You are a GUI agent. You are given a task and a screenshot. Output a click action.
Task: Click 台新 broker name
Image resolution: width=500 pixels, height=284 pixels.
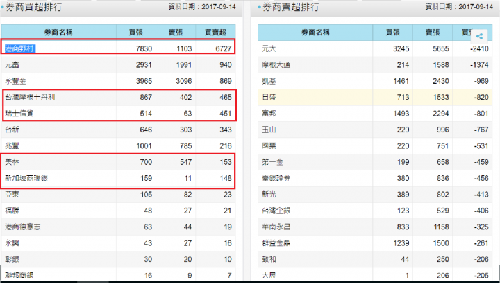click(12, 130)
